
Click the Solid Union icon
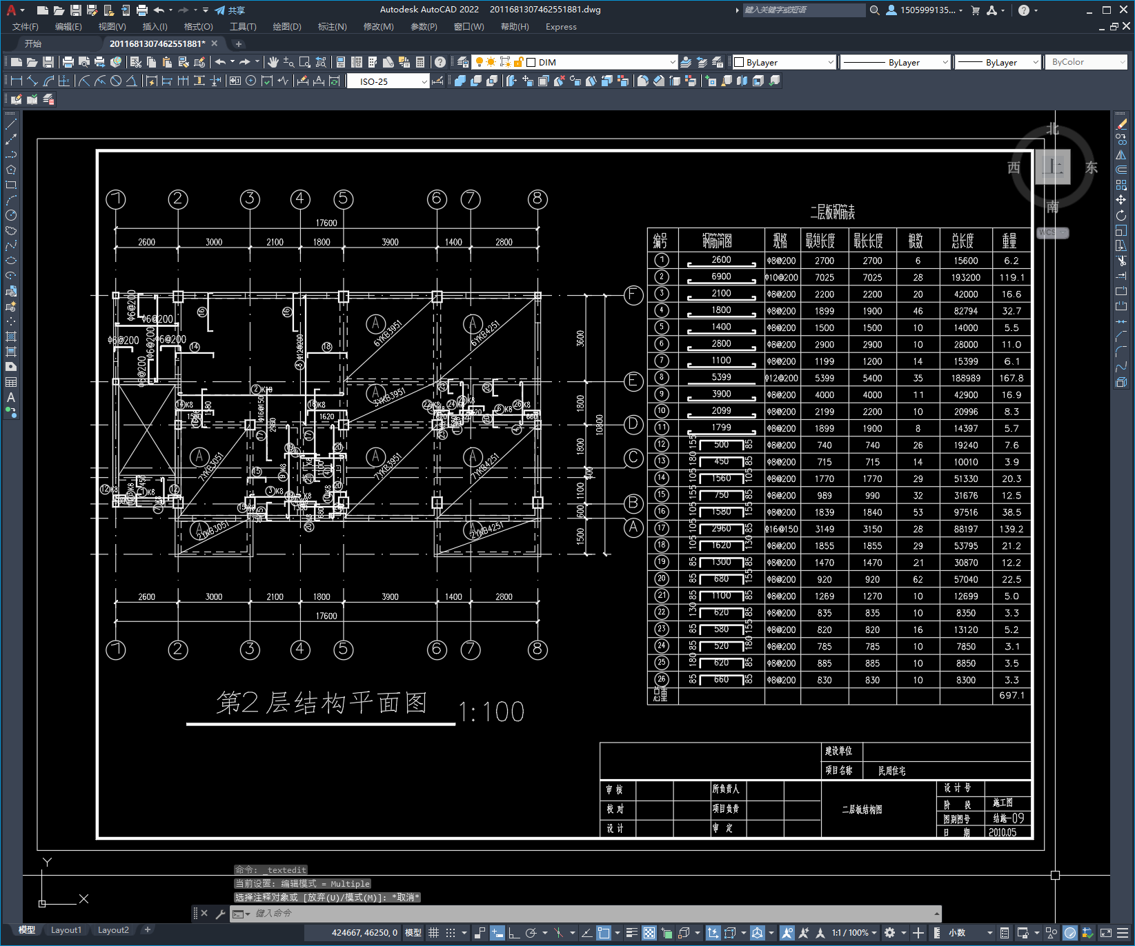click(x=460, y=81)
